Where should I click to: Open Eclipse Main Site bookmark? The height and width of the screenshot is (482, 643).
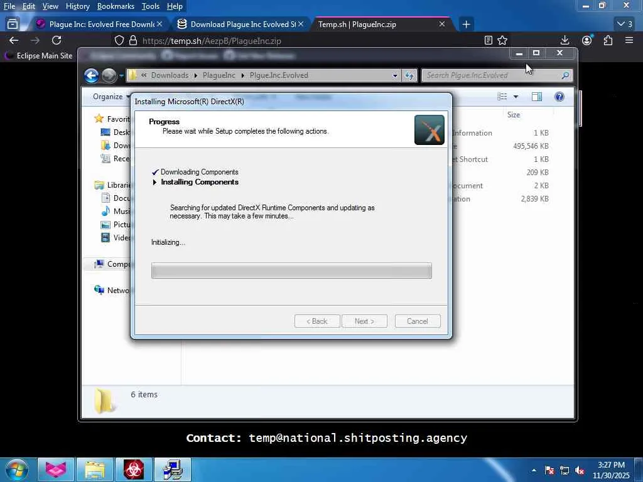pos(38,55)
